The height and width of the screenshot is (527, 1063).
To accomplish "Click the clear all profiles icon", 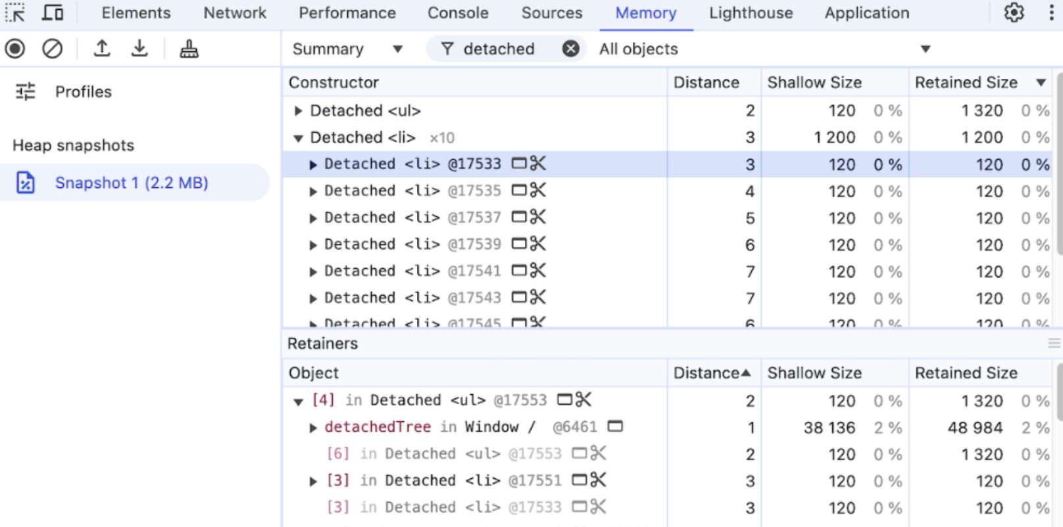I will click(52, 49).
